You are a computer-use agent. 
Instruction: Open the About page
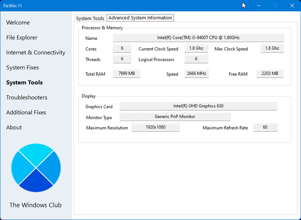tap(14, 128)
